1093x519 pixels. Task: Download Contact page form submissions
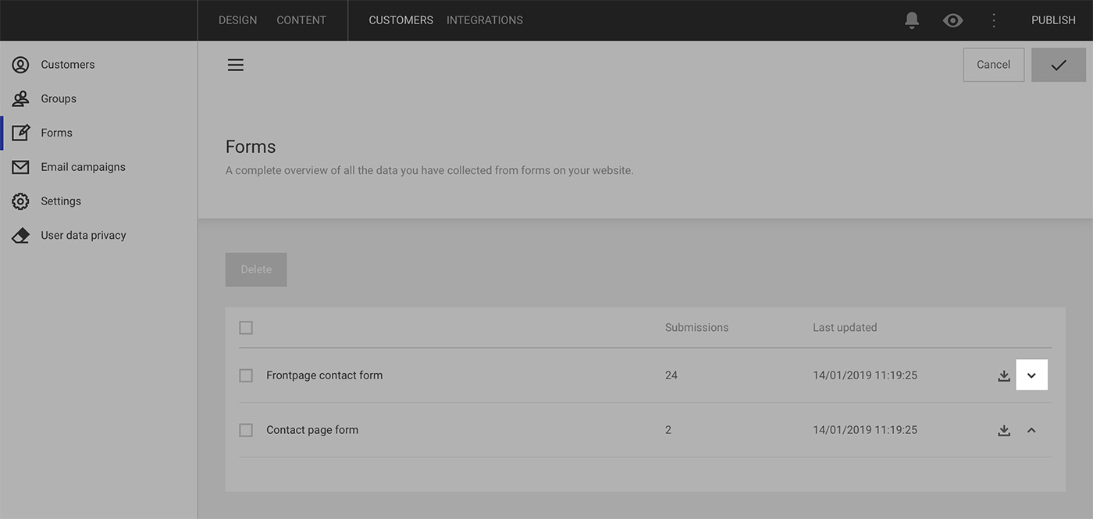(1004, 430)
